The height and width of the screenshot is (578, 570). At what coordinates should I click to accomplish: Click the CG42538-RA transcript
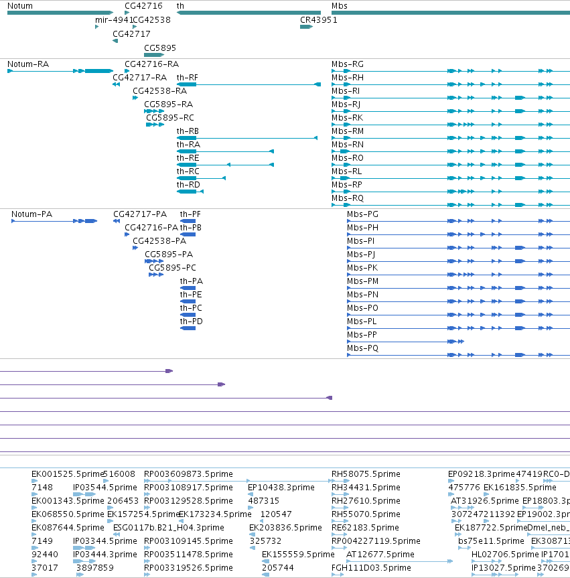[135, 98]
